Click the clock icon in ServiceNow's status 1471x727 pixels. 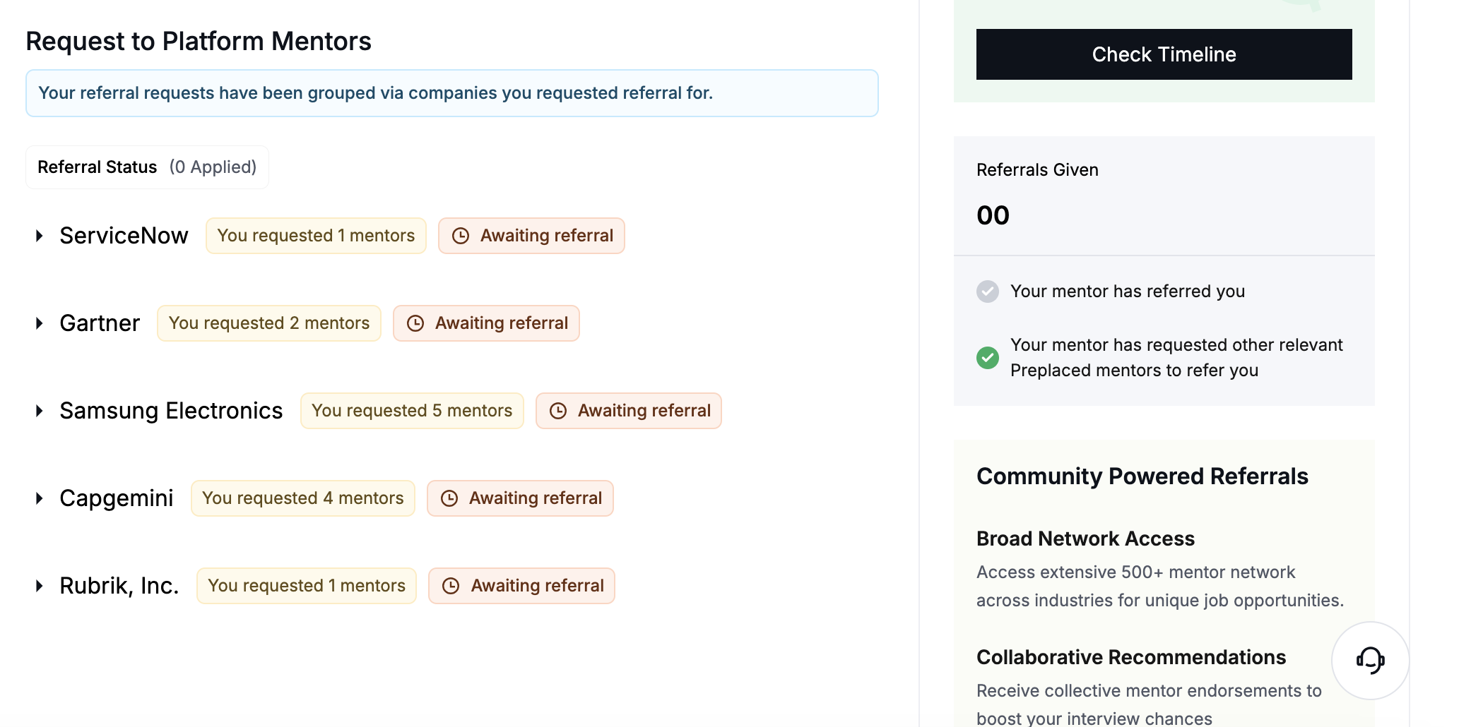[461, 236]
